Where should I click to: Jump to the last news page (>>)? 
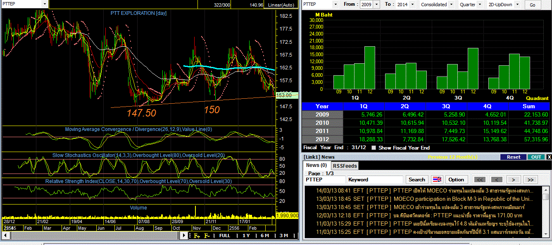click(531, 180)
